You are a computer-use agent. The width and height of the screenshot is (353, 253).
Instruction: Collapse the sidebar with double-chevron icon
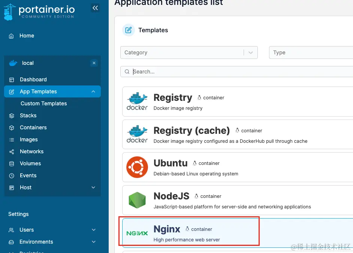pos(95,8)
